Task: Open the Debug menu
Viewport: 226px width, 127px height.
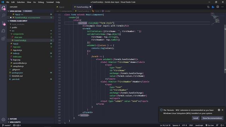Action: point(41,2)
